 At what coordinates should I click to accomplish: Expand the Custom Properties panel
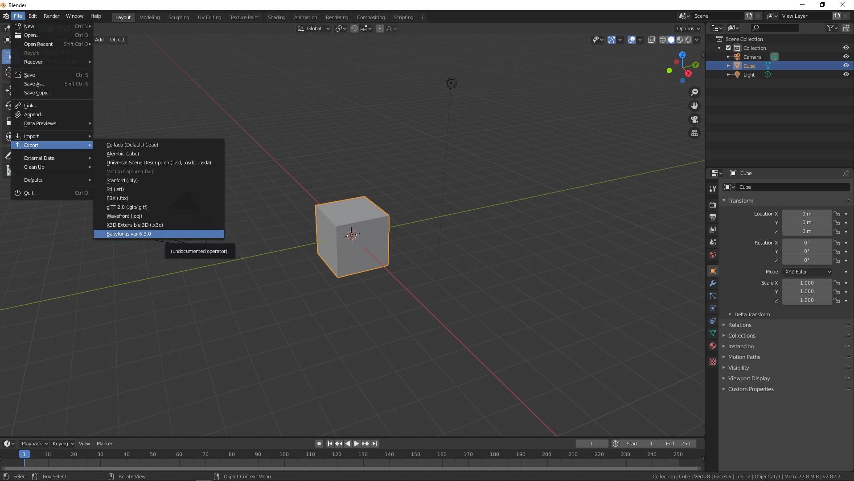click(x=751, y=389)
